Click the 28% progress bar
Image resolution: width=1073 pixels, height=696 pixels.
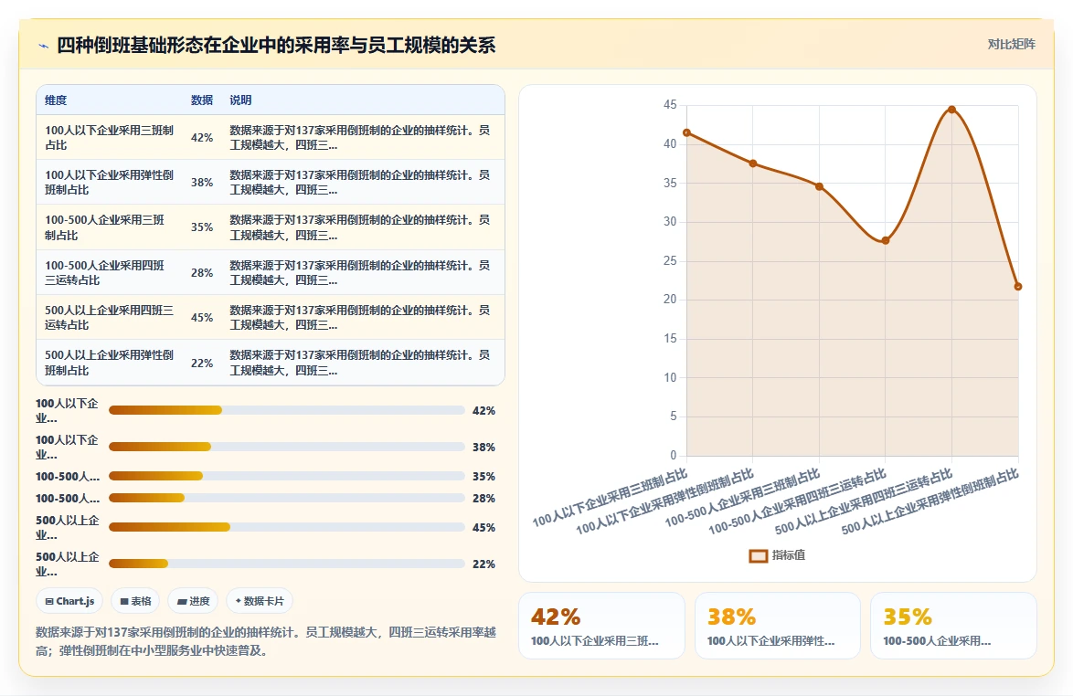point(287,498)
